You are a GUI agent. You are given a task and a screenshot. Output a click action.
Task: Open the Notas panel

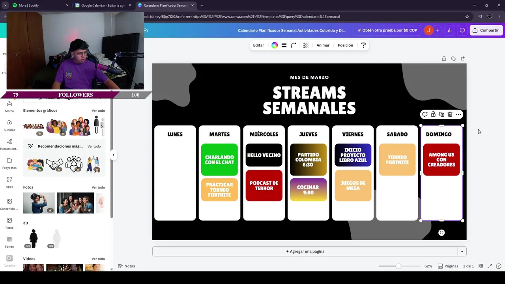127,266
